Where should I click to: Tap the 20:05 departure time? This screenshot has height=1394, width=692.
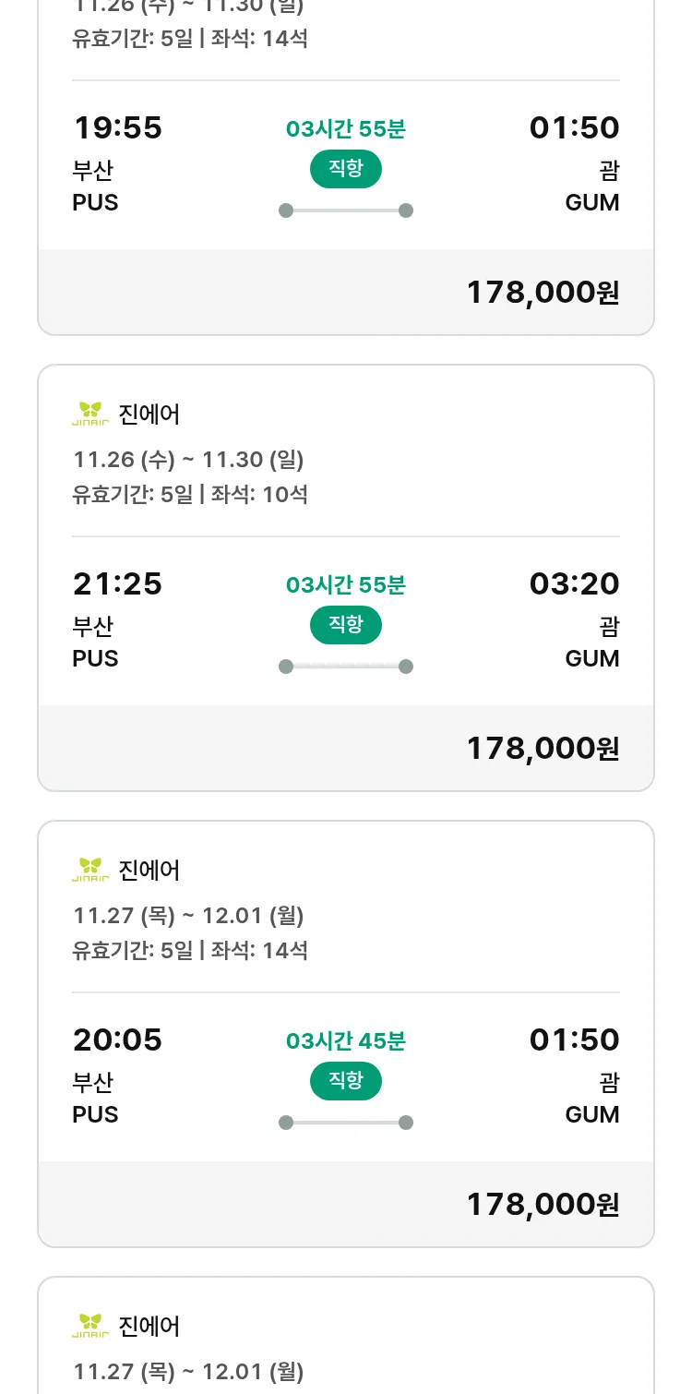(117, 1040)
